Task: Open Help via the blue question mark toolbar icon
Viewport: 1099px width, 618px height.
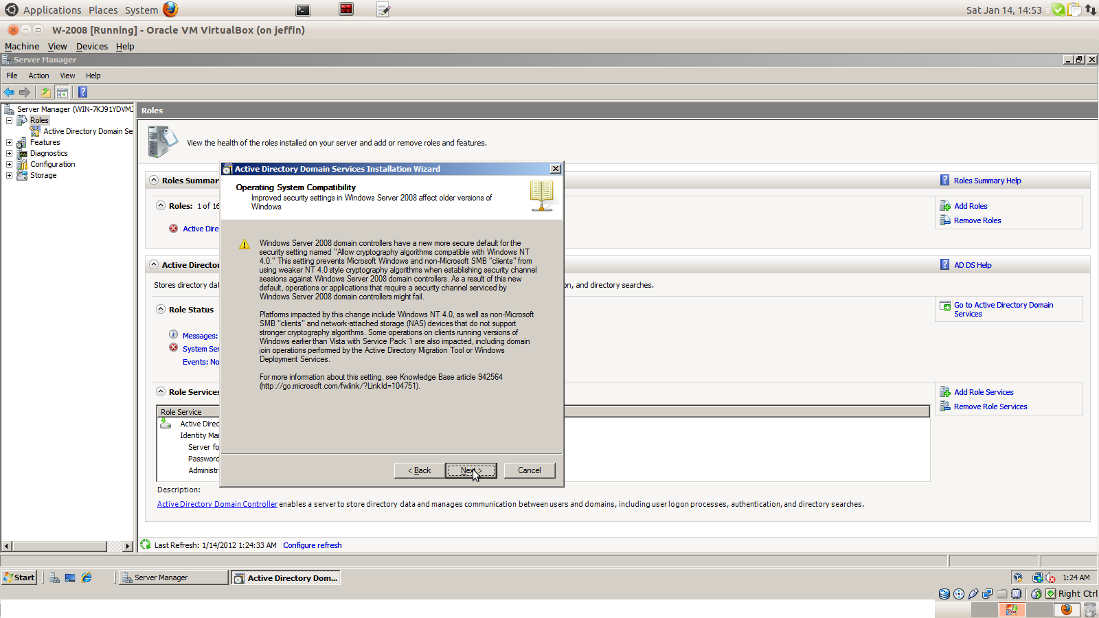Action: tap(82, 92)
